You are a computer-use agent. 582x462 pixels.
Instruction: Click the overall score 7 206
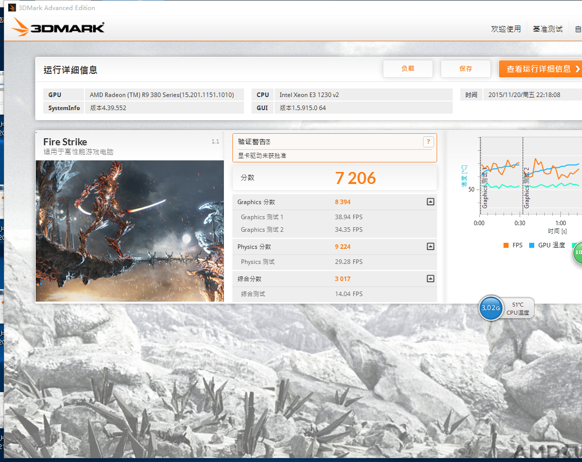click(x=355, y=178)
